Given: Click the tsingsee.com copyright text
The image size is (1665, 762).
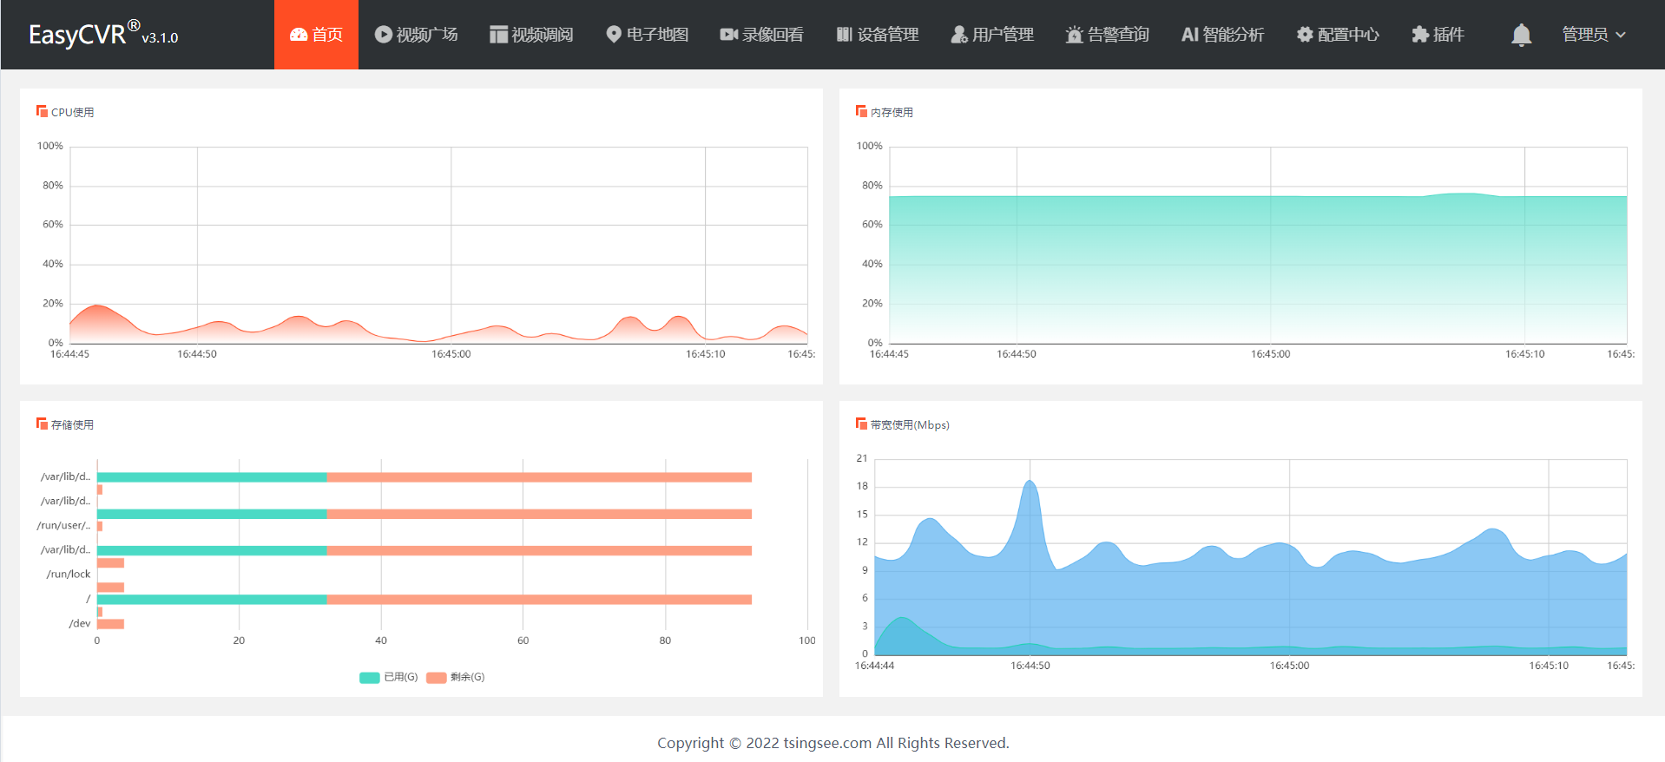Looking at the screenshot, I should click(x=833, y=743).
